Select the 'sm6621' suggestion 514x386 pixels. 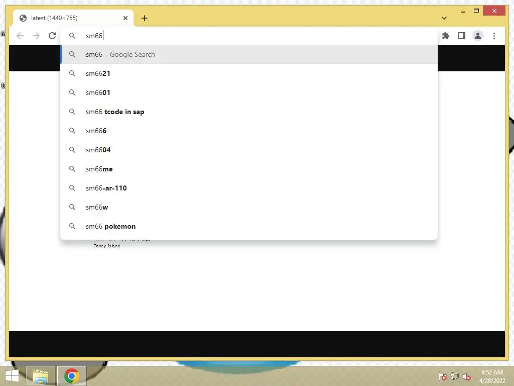click(x=249, y=73)
